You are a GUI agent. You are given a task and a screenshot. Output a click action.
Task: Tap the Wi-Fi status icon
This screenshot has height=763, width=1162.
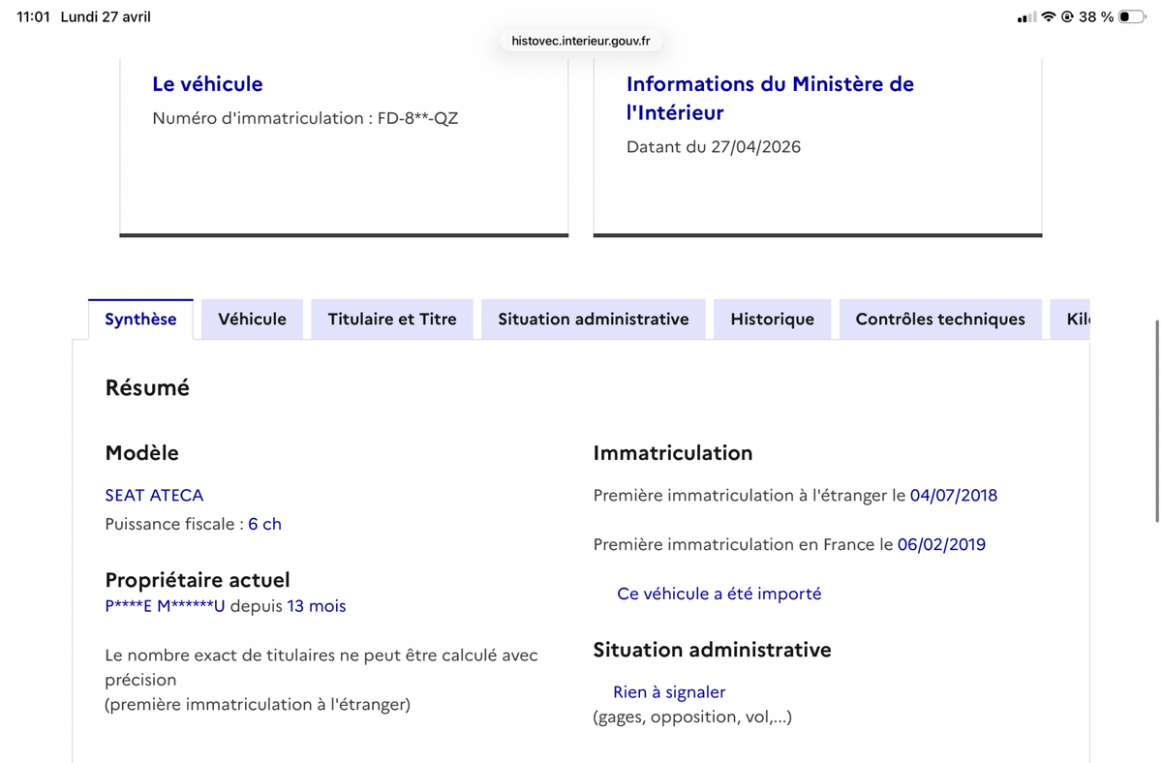coord(1048,16)
